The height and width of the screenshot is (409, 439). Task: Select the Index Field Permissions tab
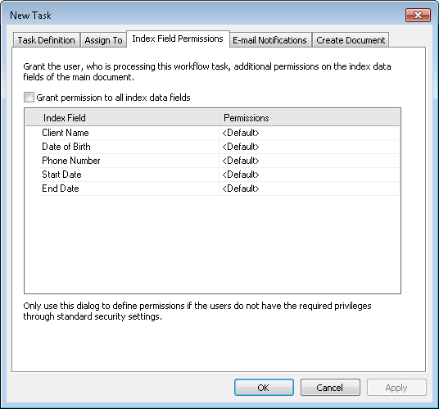point(178,39)
